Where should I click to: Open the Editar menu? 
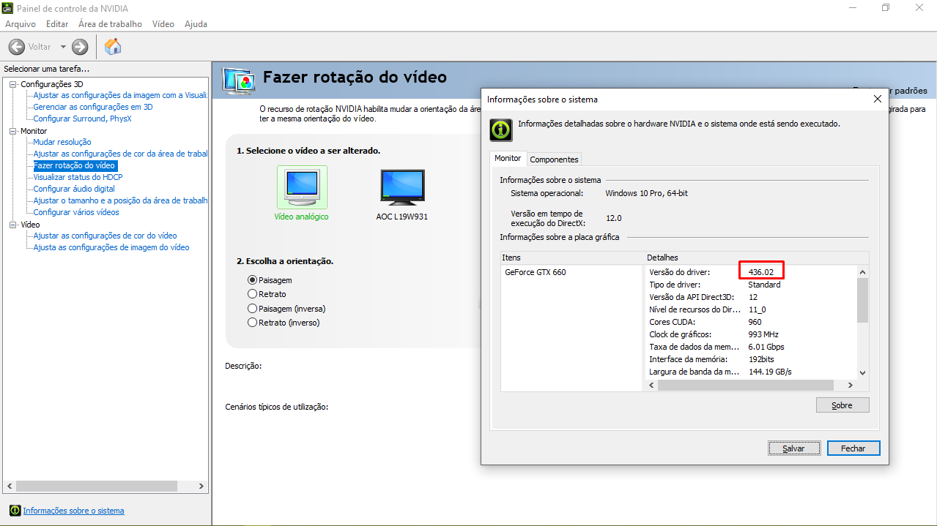point(57,24)
